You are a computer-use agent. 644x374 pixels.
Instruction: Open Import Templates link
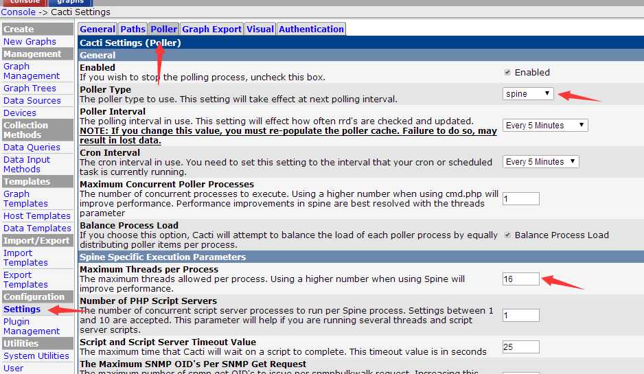[25, 258]
